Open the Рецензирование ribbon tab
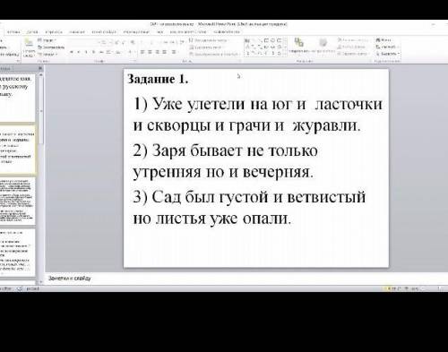The height and width of the screenshot is (352, 448). click(136, 32)
